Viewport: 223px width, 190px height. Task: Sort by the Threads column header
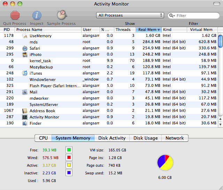[125, 30]
